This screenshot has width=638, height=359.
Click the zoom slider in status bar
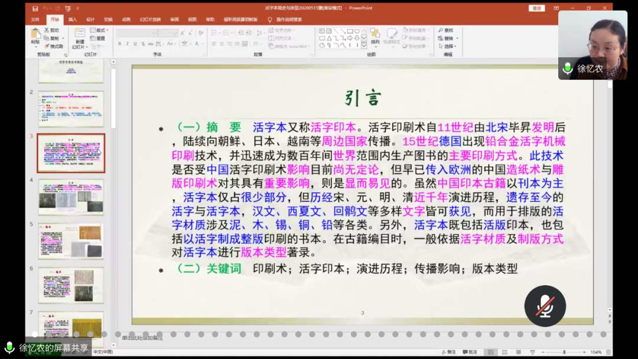click(564, 352)
